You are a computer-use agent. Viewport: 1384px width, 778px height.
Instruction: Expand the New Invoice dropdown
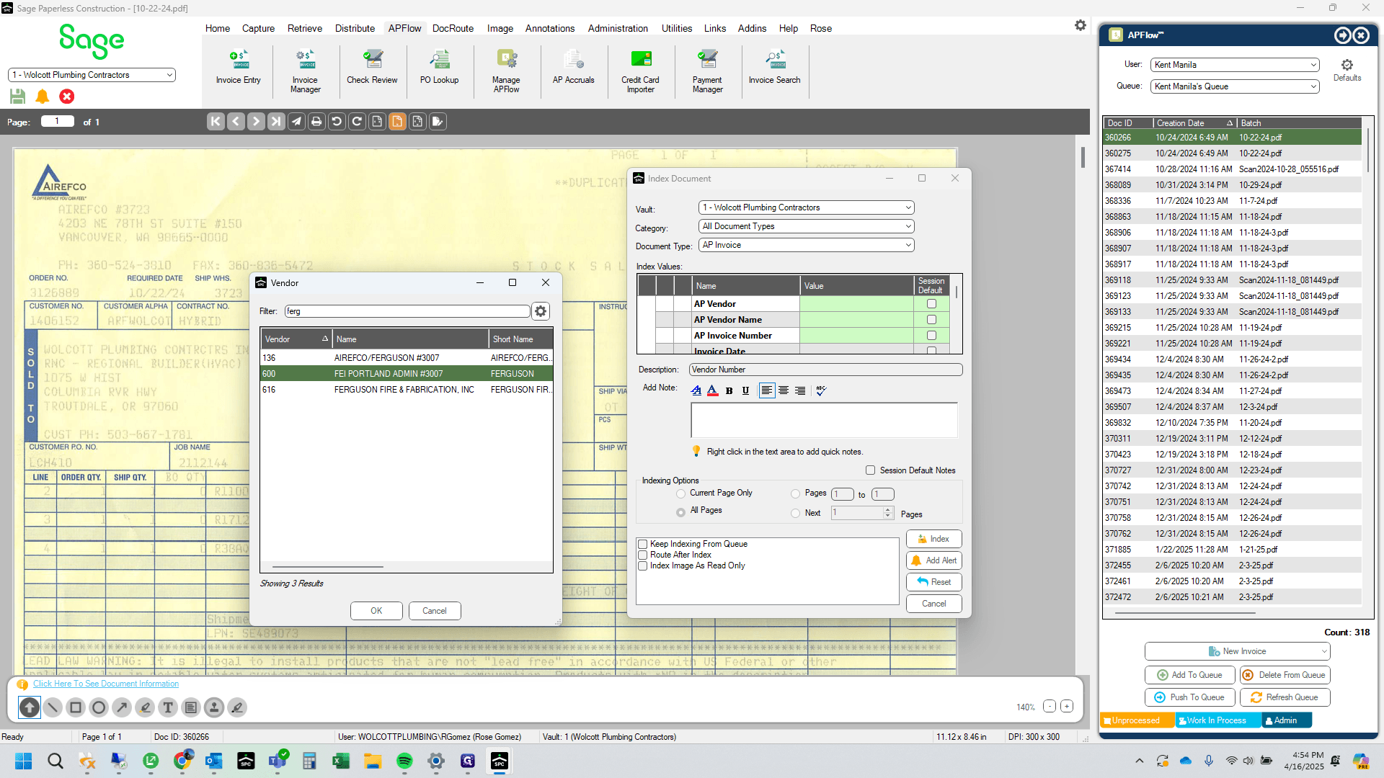1324,651
